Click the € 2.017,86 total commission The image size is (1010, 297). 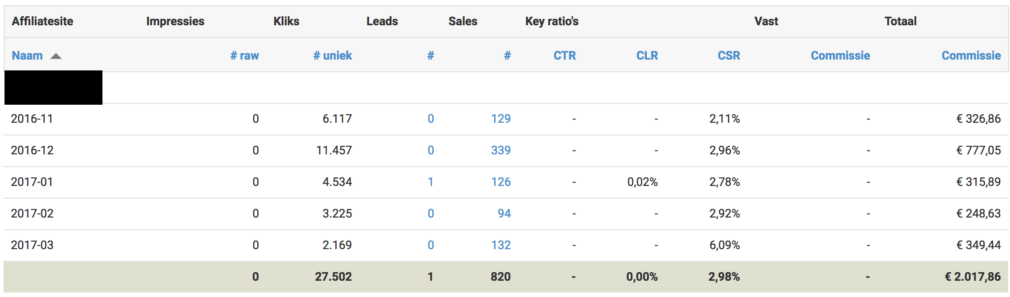[x=973, y=277]
